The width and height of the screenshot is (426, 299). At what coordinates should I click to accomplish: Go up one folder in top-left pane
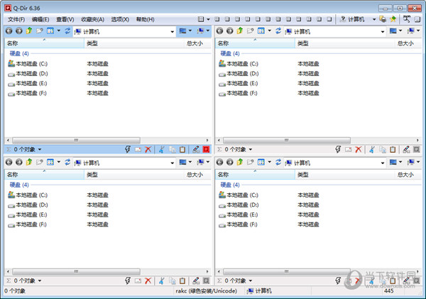coord(29,31)
